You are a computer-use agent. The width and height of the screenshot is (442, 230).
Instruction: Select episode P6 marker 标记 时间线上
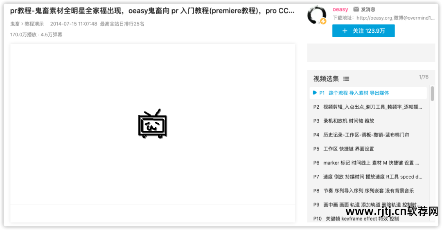point(368,163)
